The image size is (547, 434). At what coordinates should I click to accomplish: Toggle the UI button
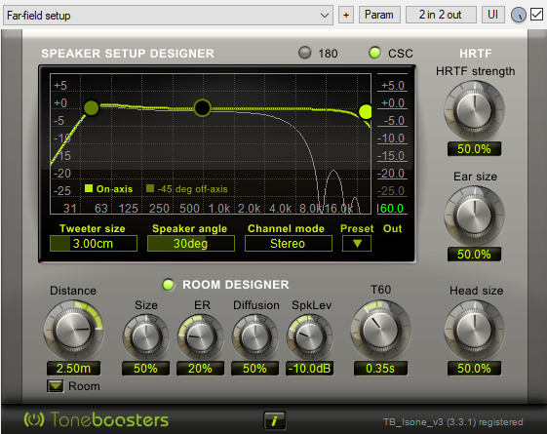492,15
